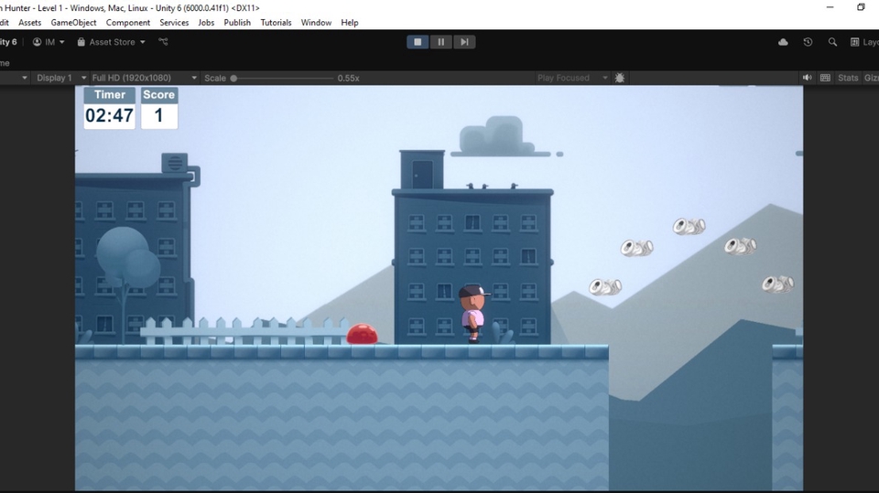Mute game audio with speaker icon
Image resolution: width=879 pixels, height=493 pixels.
click(808, 78)
